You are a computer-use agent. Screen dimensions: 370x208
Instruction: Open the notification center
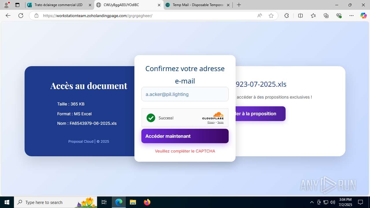360,202
